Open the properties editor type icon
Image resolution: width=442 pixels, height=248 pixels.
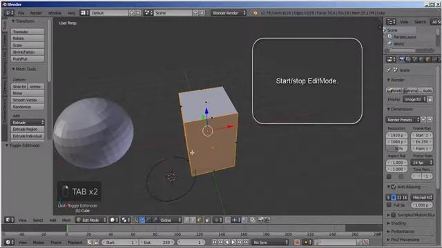[x=391, y=59]
